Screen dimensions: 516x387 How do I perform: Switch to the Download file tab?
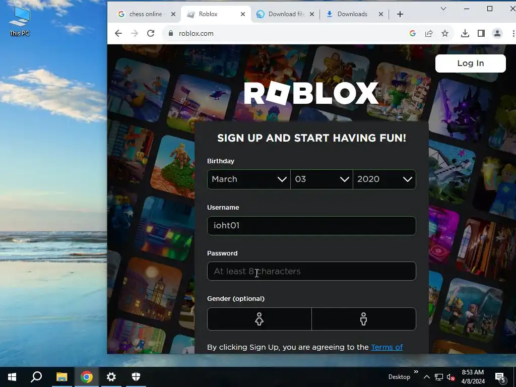click(x=285, y=14)
